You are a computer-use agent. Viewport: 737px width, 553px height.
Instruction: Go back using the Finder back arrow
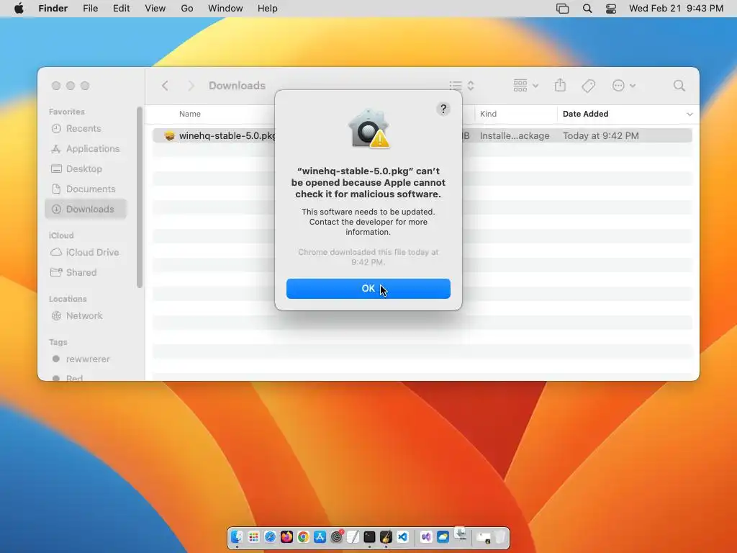(165, 86)
